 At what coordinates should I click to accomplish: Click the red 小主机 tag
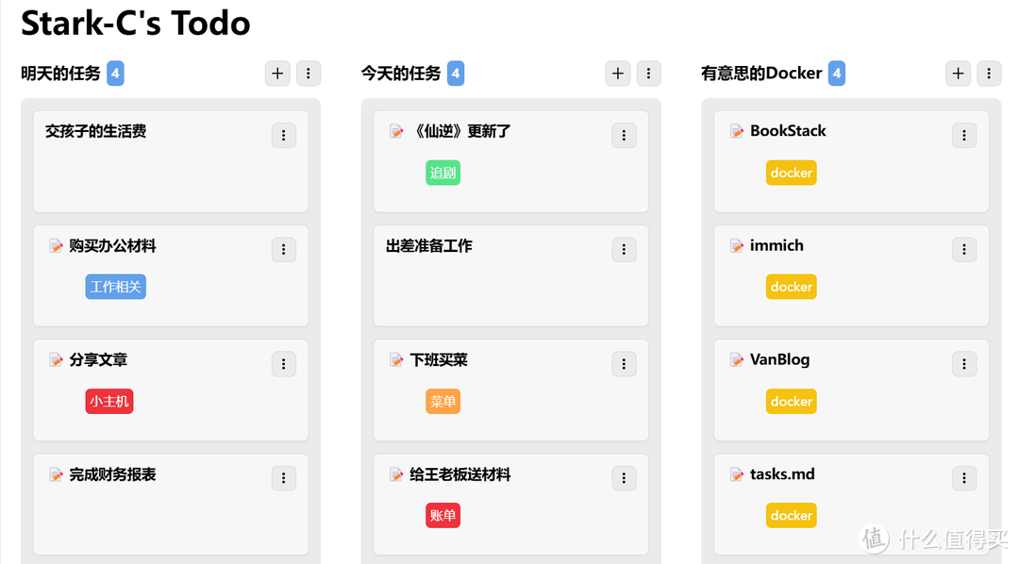pyautogui.click(x=109, y=402)
